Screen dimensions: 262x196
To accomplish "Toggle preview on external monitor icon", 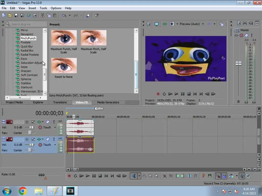I will pos(157,24).
